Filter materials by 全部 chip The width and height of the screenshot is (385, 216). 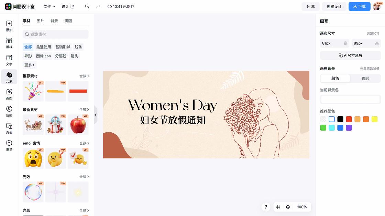coord(28,47)
